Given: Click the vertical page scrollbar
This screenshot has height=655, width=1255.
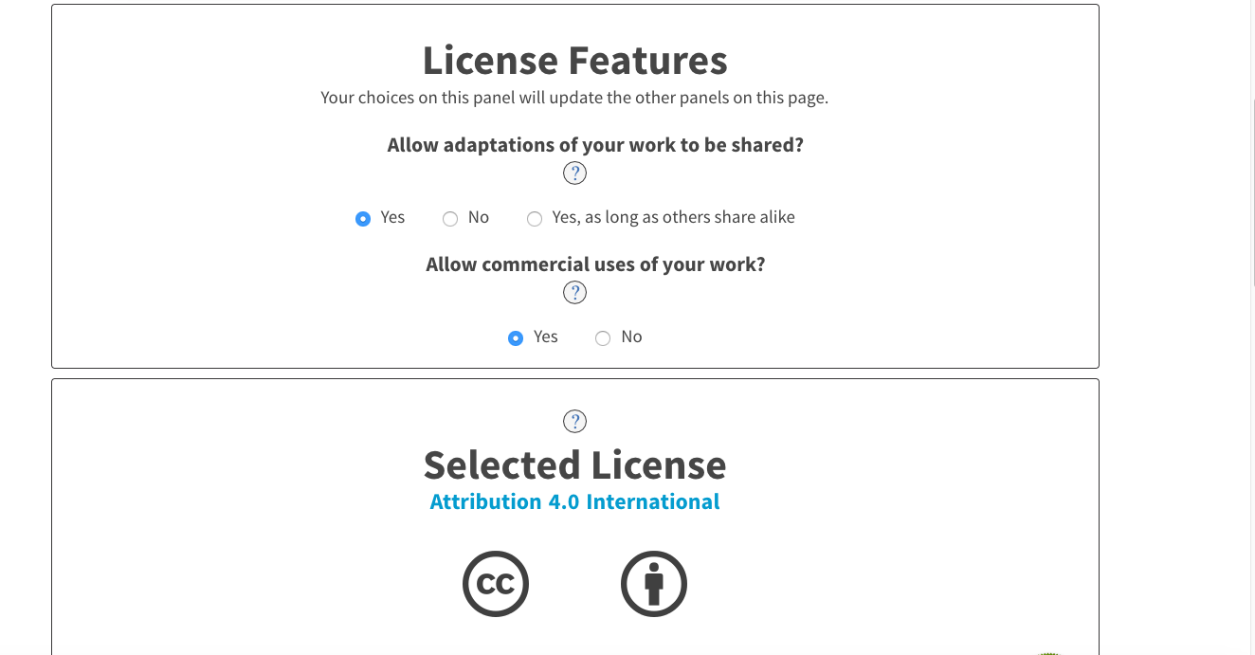Looking at the screenshot, I should pos(1250,327).
